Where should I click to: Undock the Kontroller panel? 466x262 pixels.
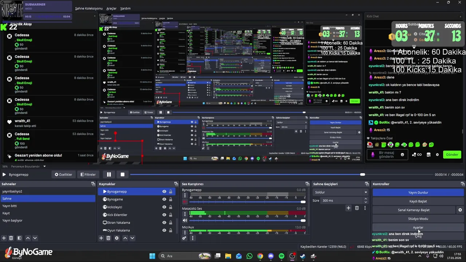click(x=462, y=184)
